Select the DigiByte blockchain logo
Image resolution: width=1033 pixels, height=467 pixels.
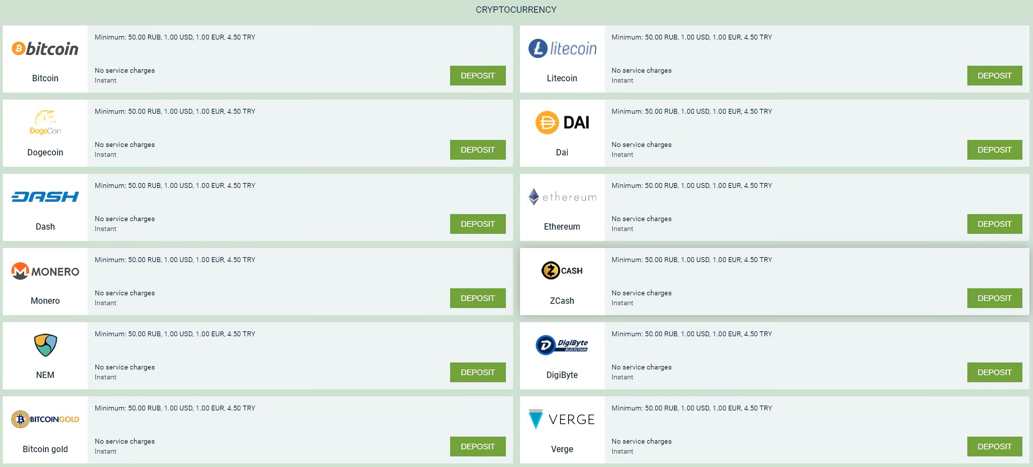[561, 345]
